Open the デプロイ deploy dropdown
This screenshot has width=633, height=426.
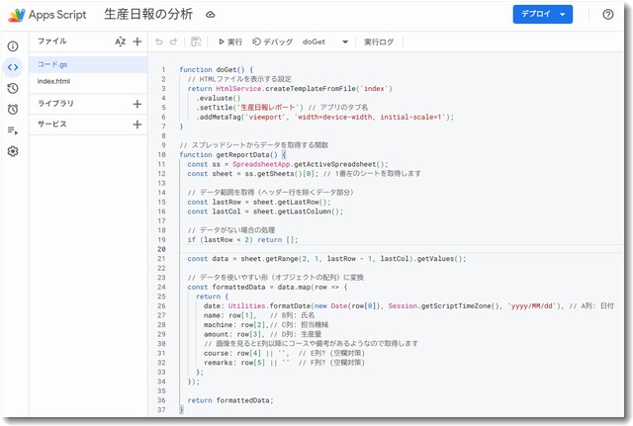(x=542, y=15)
